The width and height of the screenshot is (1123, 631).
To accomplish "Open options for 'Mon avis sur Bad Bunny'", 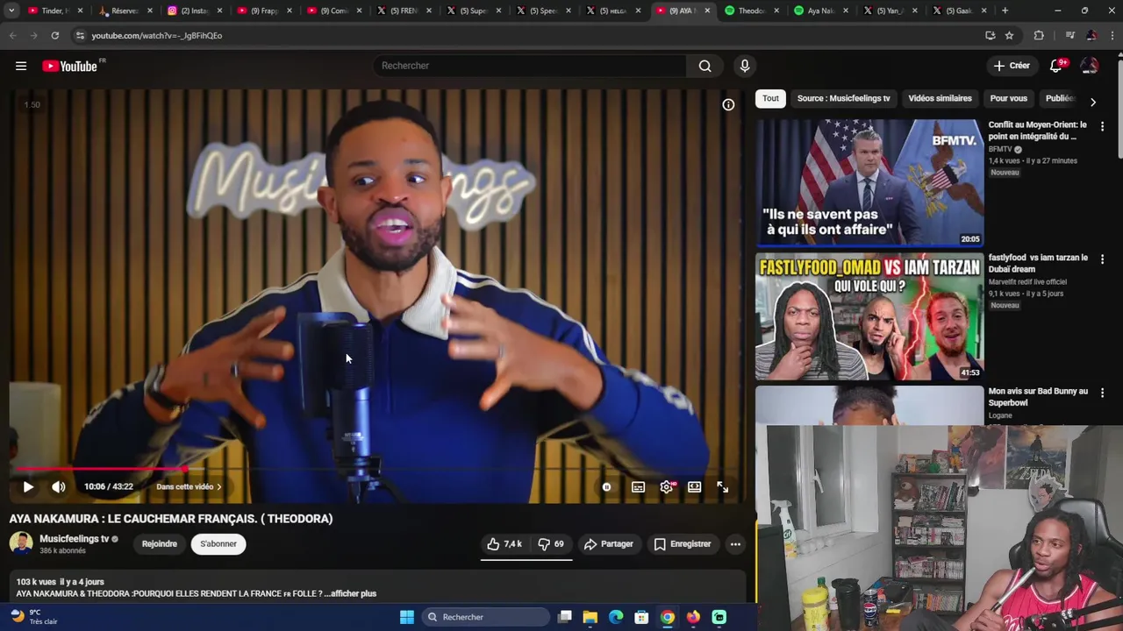I will (1102, 393).
